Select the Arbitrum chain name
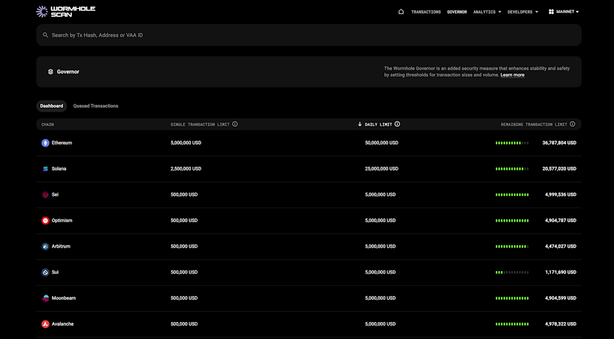614x339 pixels. coord(61,247)
